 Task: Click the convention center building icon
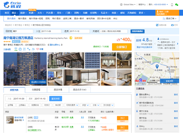point(137,95)
